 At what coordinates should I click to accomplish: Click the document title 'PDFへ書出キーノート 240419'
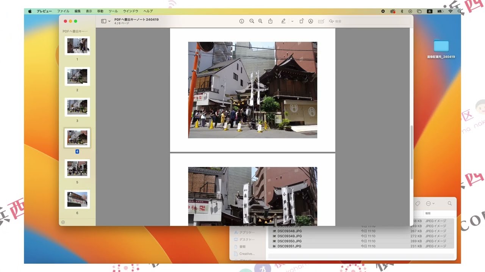click(x=136, y=19)
